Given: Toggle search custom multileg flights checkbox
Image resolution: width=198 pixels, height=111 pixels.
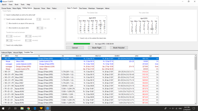Looking at the screenshot, I should click(x=5, y=19).
